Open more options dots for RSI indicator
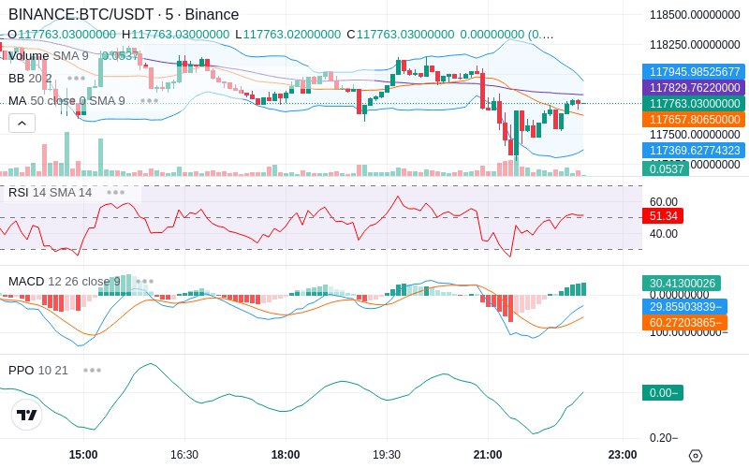Image resolution: width=749 pixels, height=468 pixels. (x=115, y=193)
